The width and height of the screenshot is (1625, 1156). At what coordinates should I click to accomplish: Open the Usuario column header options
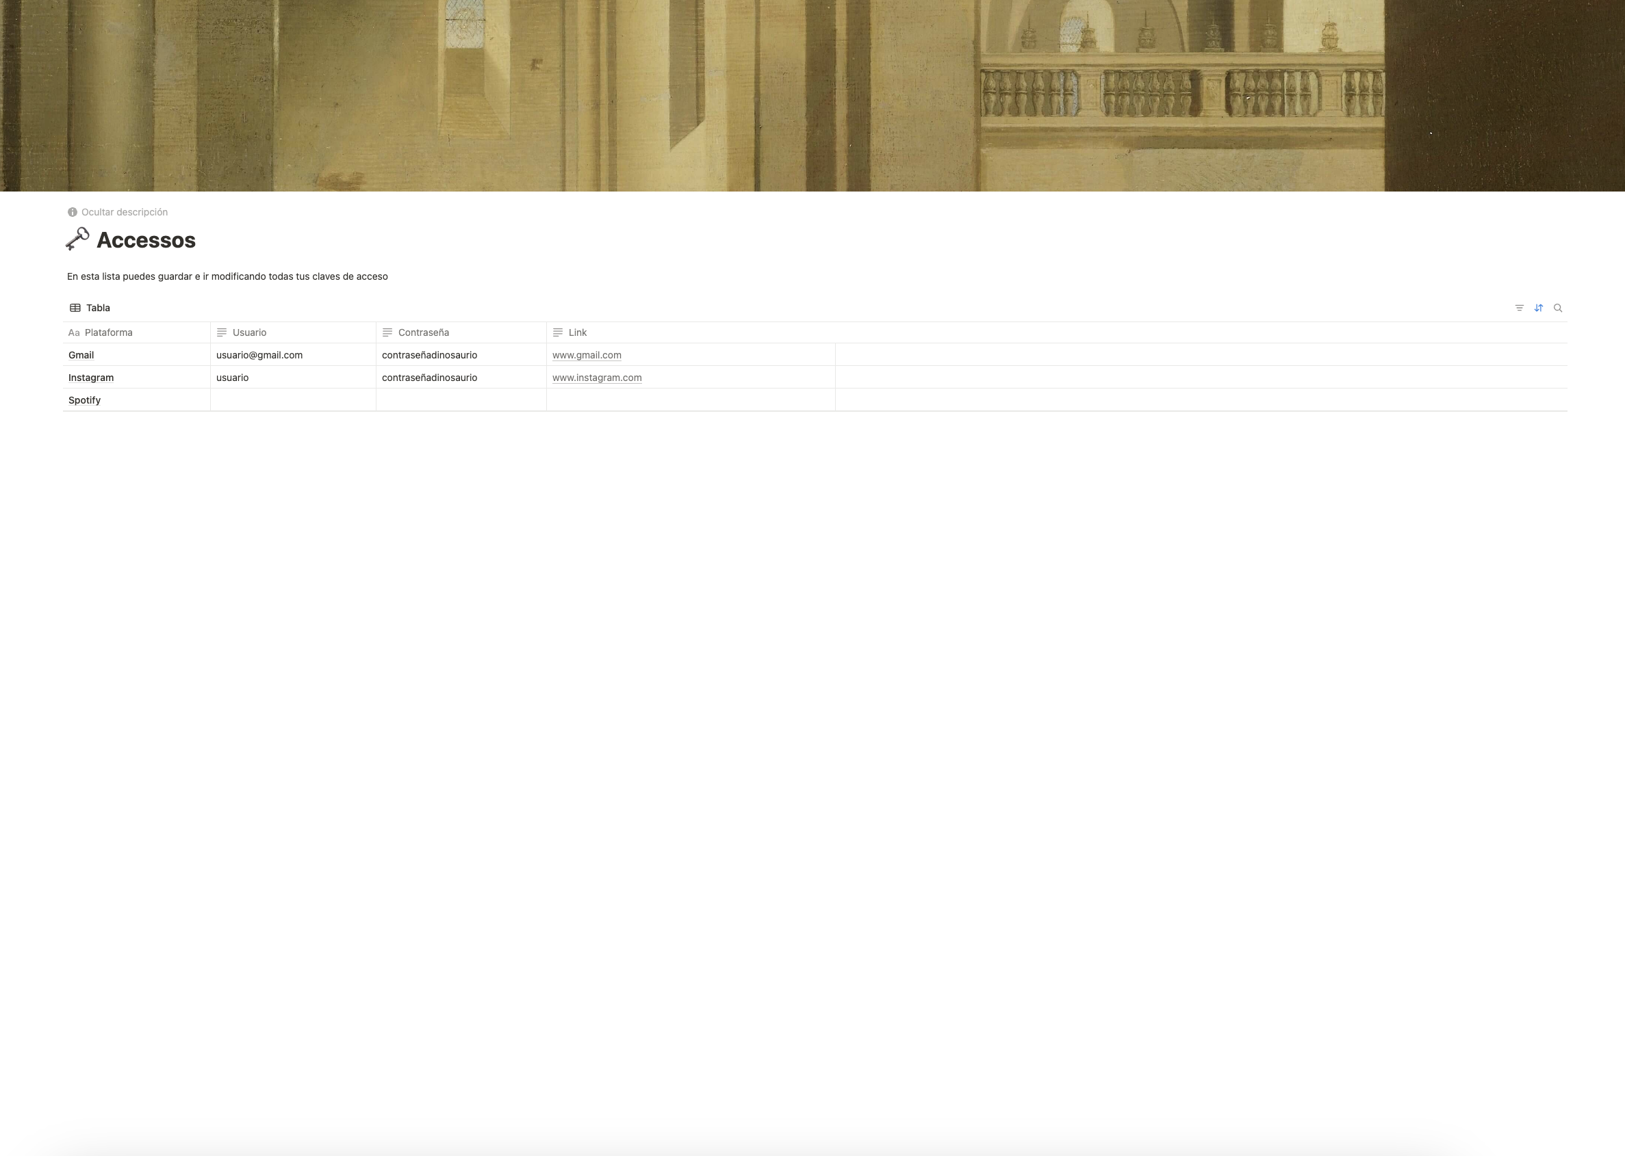tap(249, 332)
